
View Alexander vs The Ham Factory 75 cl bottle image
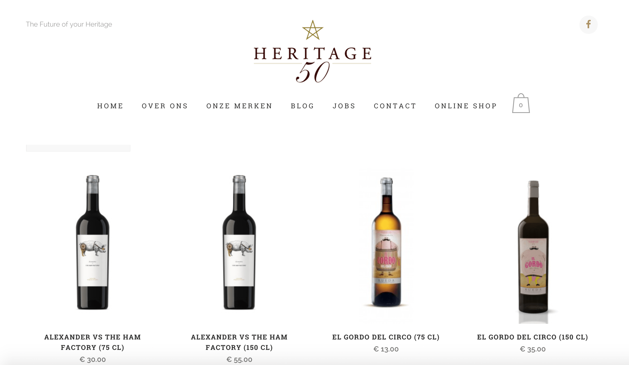point(93,242)
